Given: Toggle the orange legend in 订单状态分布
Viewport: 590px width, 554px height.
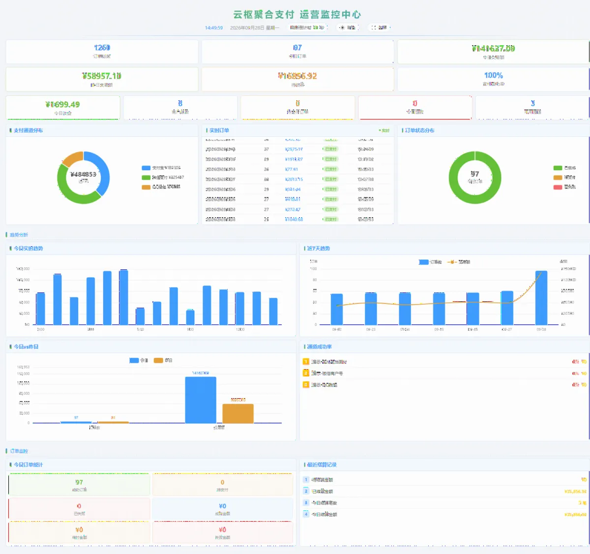Looking at the screenshot, I should (x=564, y=177).
